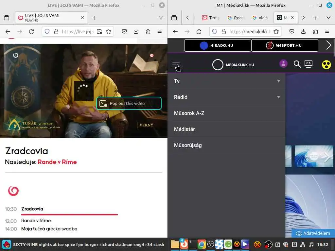The height and width of the screenshot is (251, 335).
Task: Click the network tray icon
Action: 303,244
